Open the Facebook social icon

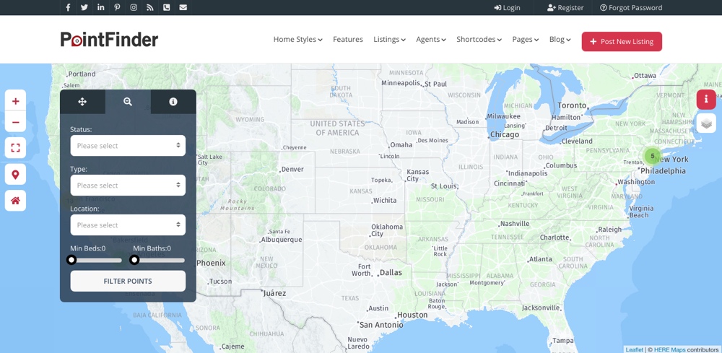(68, 7)
